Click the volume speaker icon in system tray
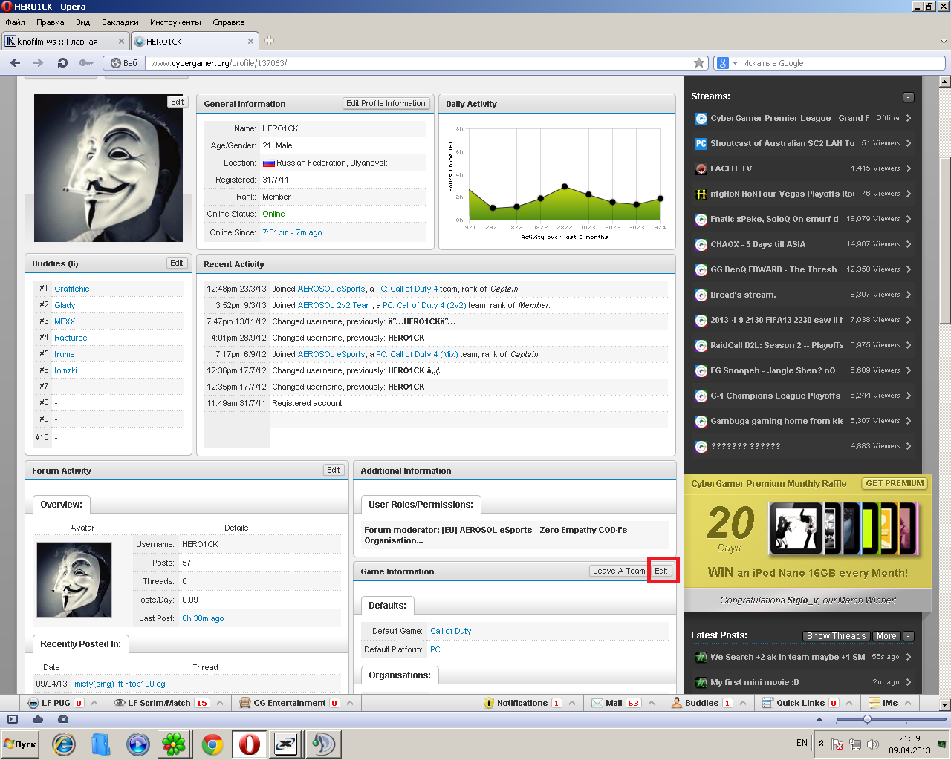 (873, 744)
